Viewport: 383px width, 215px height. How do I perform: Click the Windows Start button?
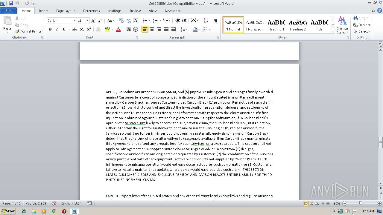[x=8, y=211]
